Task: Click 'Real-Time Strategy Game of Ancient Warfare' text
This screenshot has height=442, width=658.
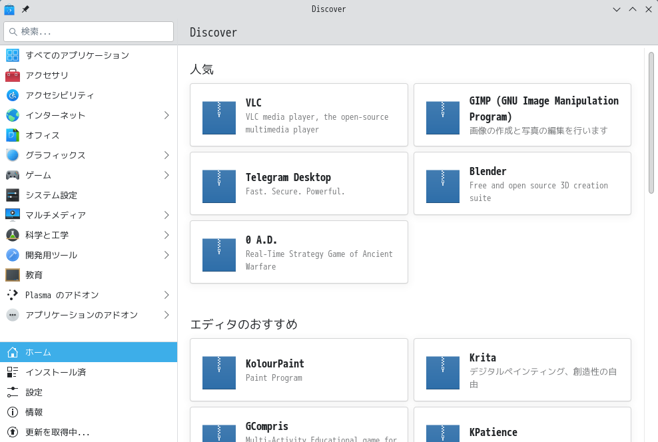Action: [319, 260]
